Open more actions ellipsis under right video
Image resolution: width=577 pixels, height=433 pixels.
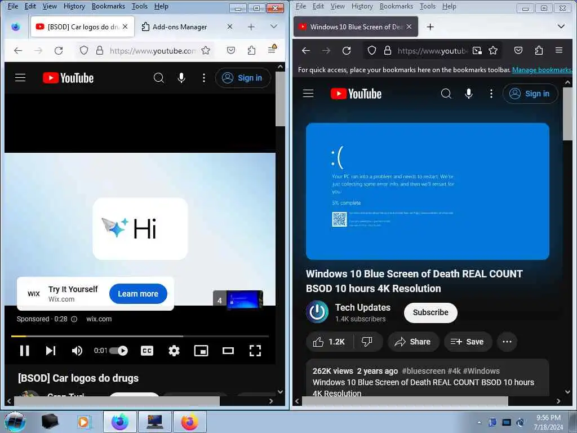(507, 342)
